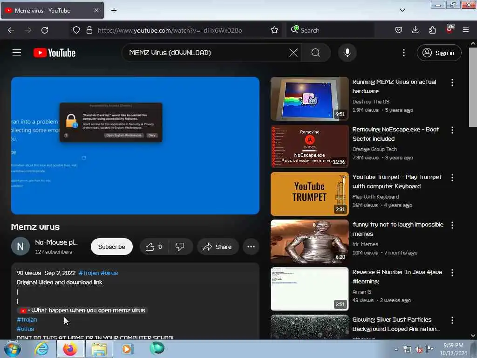477x358 pixels.
Task: Subscribe to No-Mouse channel
Action: (x=112, y=247)
